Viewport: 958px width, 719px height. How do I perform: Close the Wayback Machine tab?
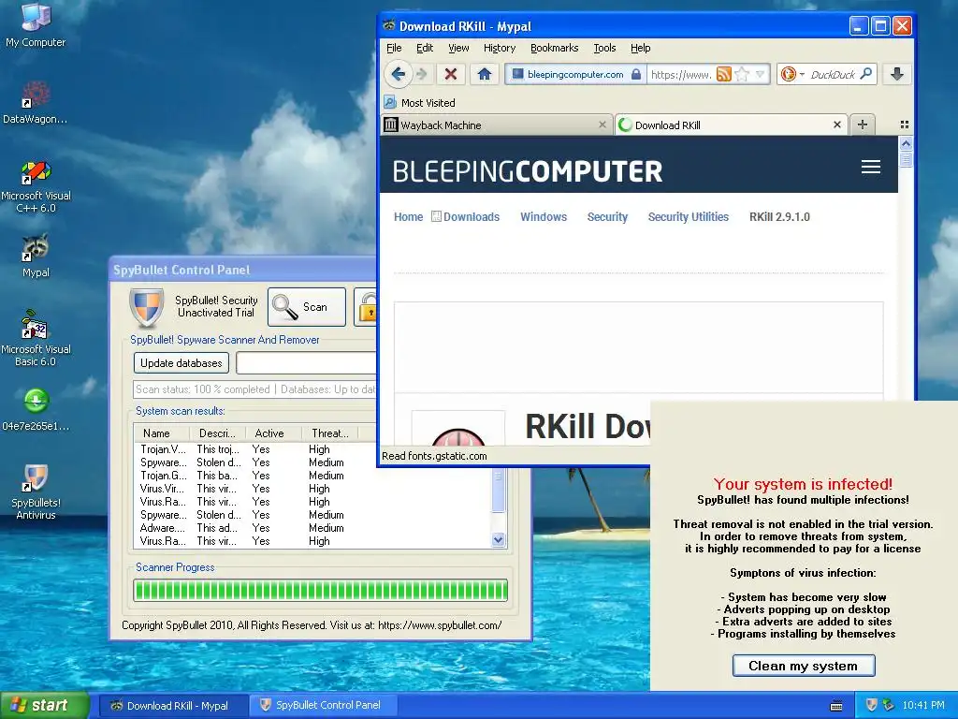click(602, 125)
